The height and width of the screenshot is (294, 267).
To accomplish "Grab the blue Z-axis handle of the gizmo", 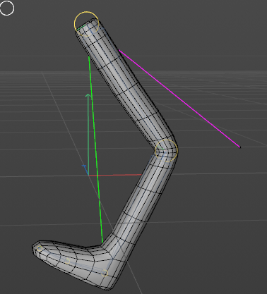I will 85,170.
